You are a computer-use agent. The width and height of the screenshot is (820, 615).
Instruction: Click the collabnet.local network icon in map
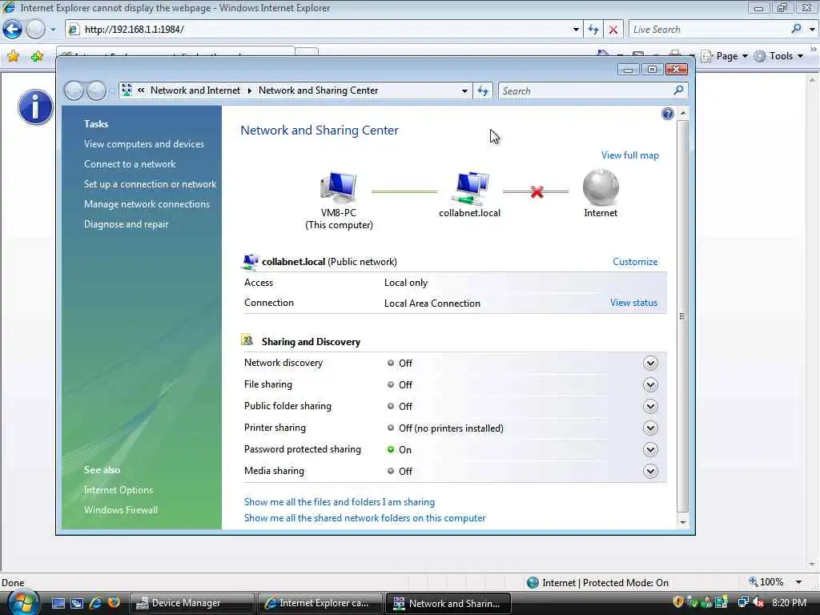point(470,188)
